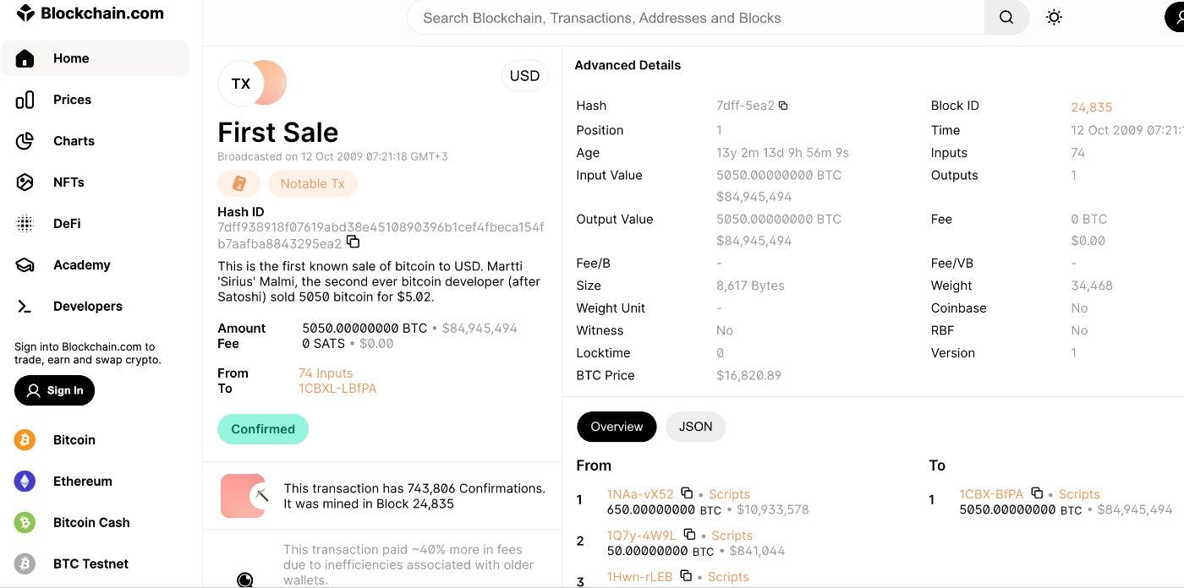Screen dimensions: 1184x588
Task: Open Home in the sidebar
Action: click(x=95, y=58)
